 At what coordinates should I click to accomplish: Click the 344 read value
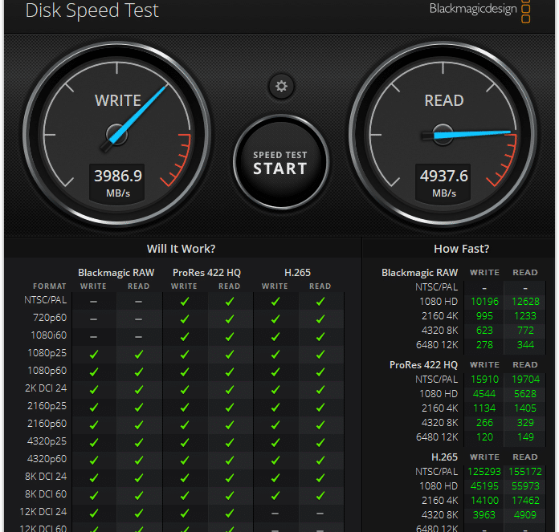[x=525, y=345]
